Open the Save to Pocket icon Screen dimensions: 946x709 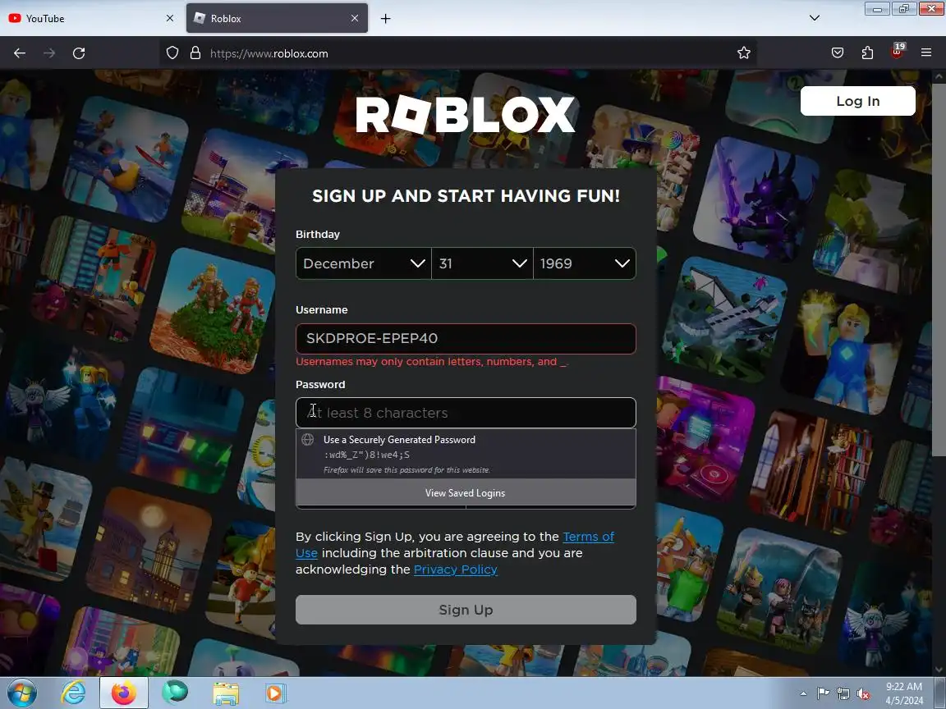point(838,53)
